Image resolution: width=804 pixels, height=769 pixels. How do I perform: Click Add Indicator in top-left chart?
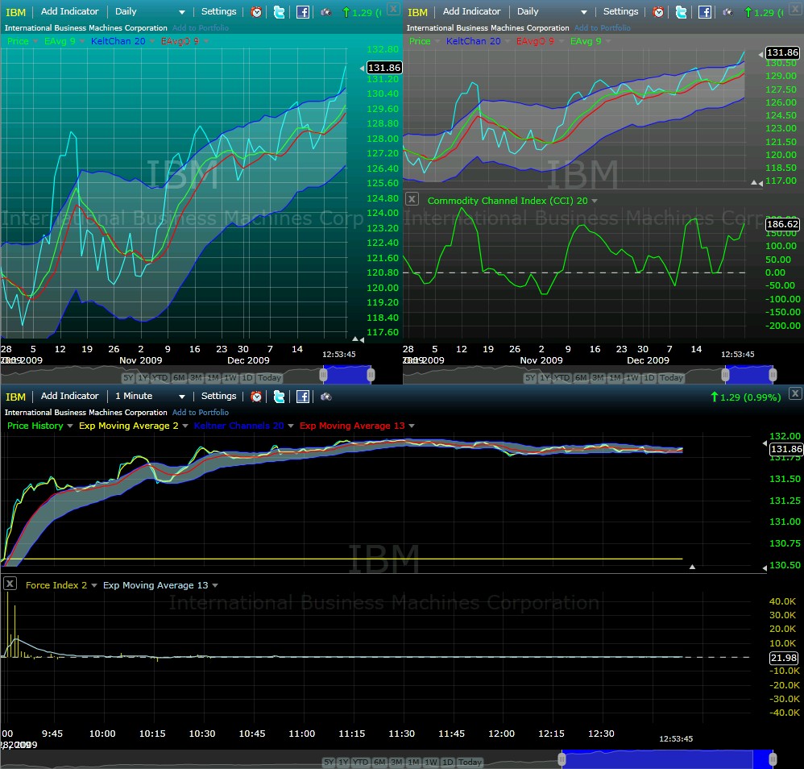pos(70,11)
